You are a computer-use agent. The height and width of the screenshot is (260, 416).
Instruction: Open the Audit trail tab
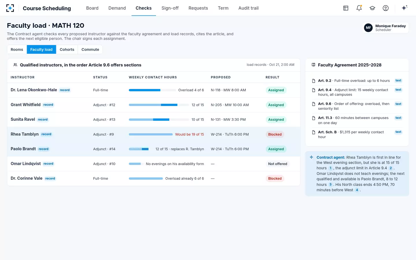click(248, 8)
